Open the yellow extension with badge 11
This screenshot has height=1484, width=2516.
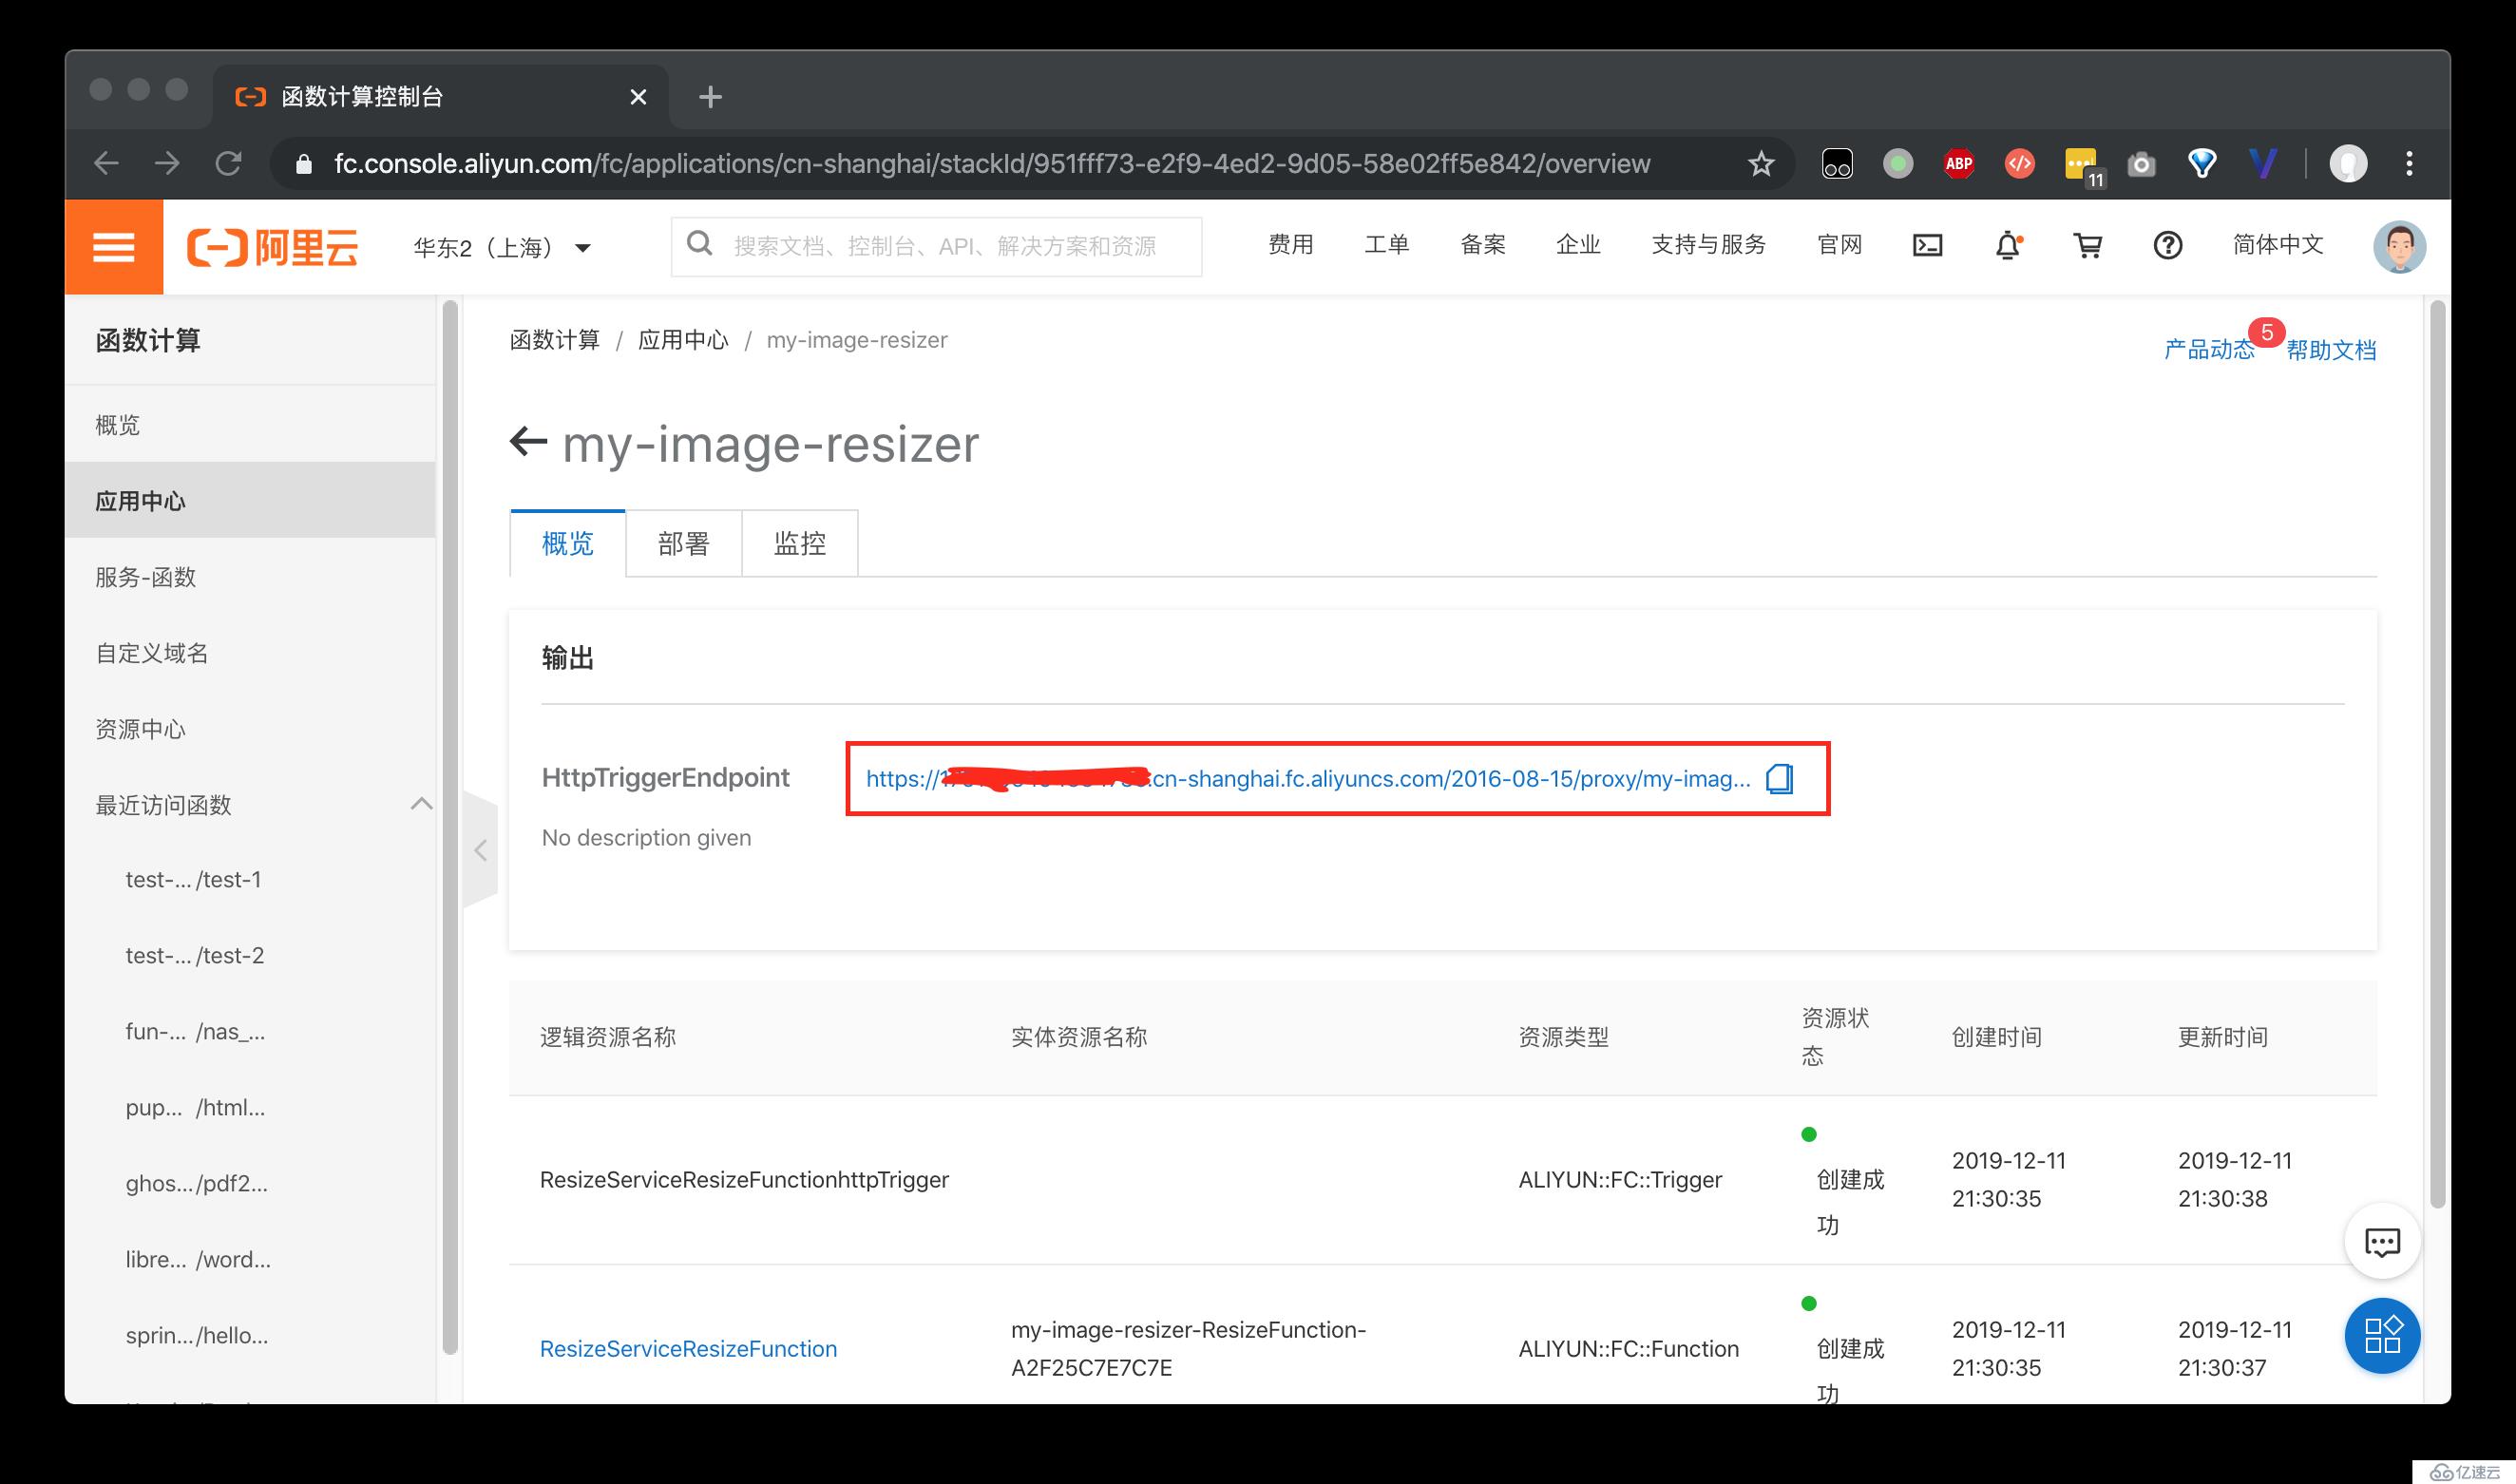2084,166
